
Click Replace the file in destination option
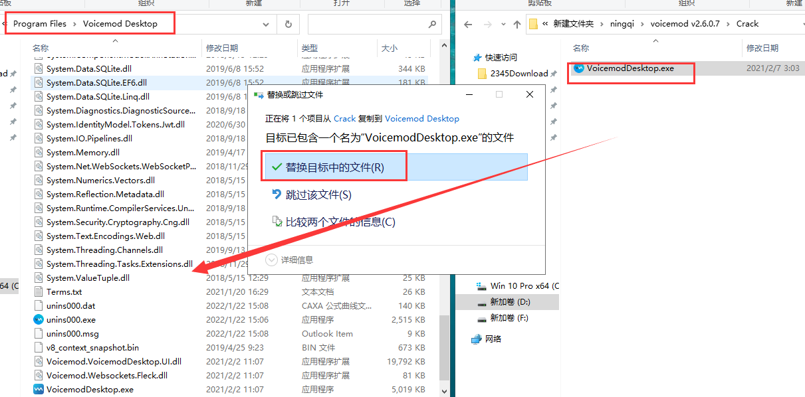[396, 167]
